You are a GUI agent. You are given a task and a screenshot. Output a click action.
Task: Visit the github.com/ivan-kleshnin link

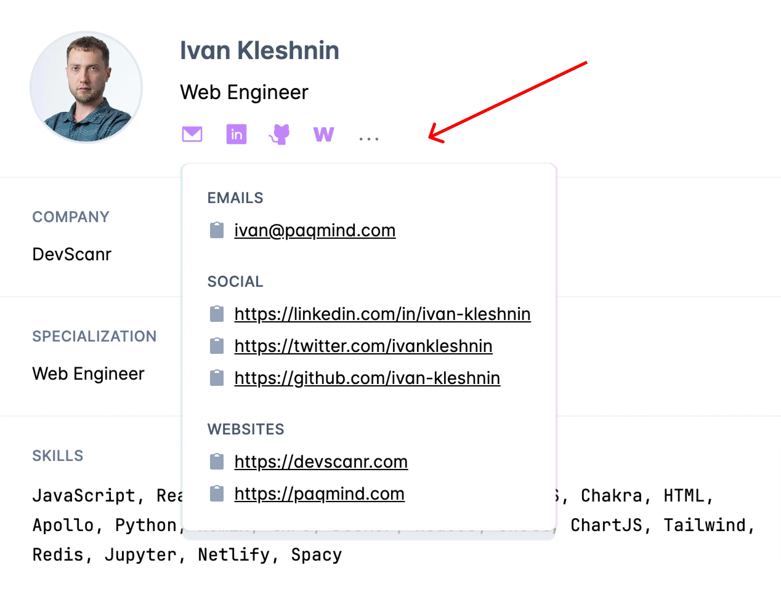(x=367, y=378)
